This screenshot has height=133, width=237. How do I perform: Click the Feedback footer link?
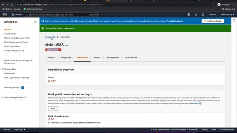pyautogui.click(x=6, y=130)
